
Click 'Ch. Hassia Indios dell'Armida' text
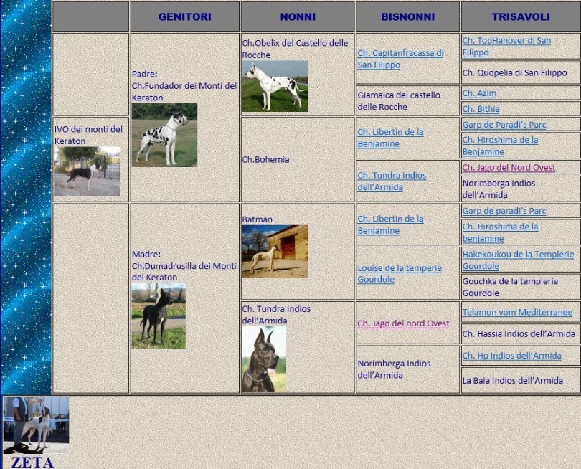click(x=519, y=333)
